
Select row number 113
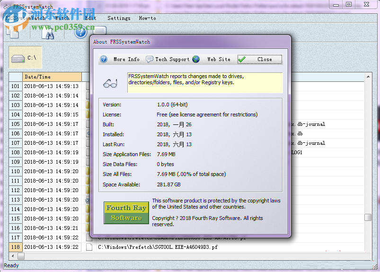pyautogui.click(x=16, y=200)
